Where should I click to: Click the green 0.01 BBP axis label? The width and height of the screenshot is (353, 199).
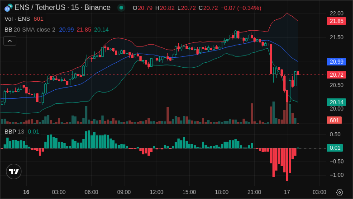point(335,148)
